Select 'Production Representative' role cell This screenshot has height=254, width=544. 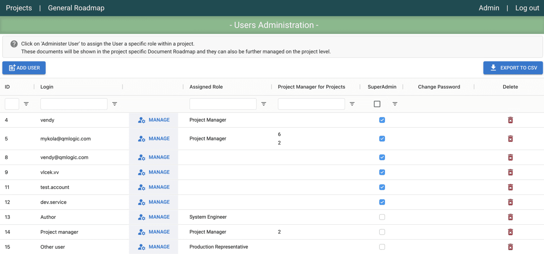(219, 247)
